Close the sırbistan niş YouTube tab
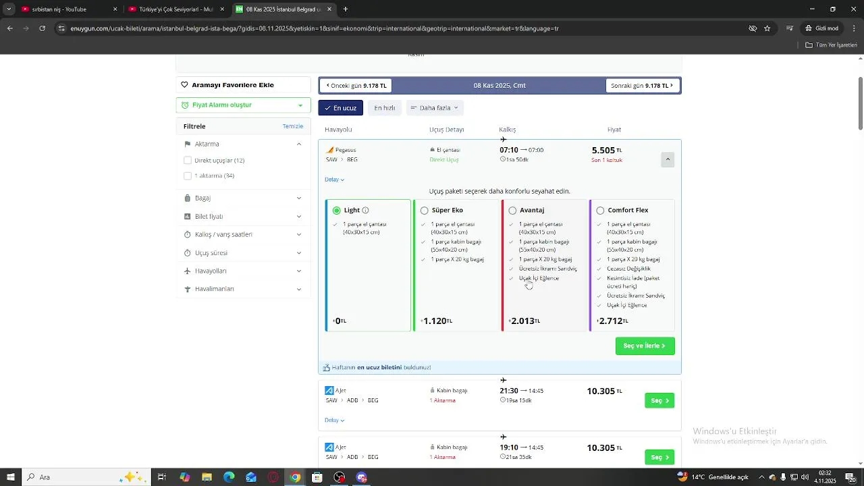This screenshot has width=864, height=486. (x=115, y=9)
